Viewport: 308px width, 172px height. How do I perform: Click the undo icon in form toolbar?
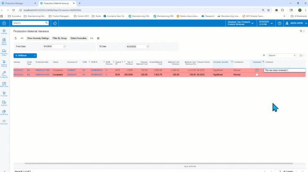point(22,38)
